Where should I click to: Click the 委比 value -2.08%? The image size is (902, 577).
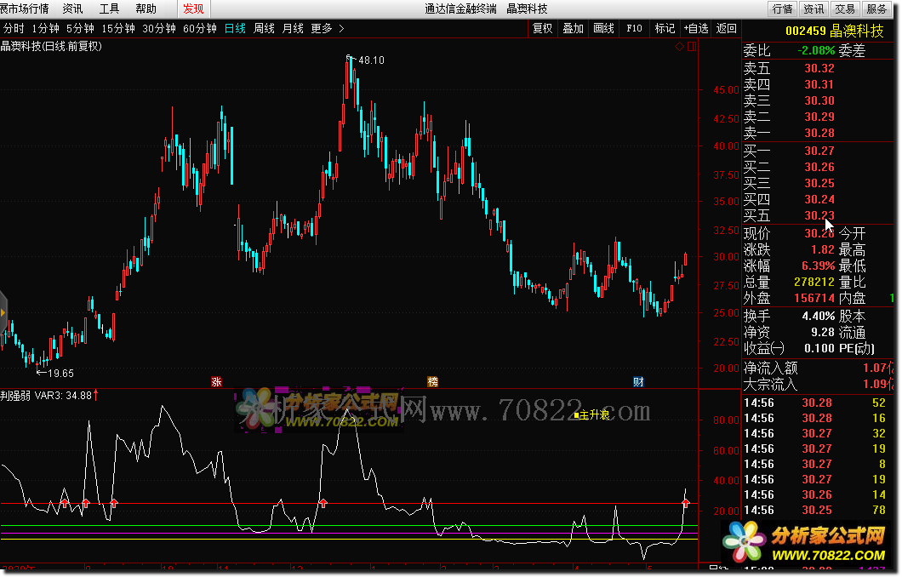point(816,50)
